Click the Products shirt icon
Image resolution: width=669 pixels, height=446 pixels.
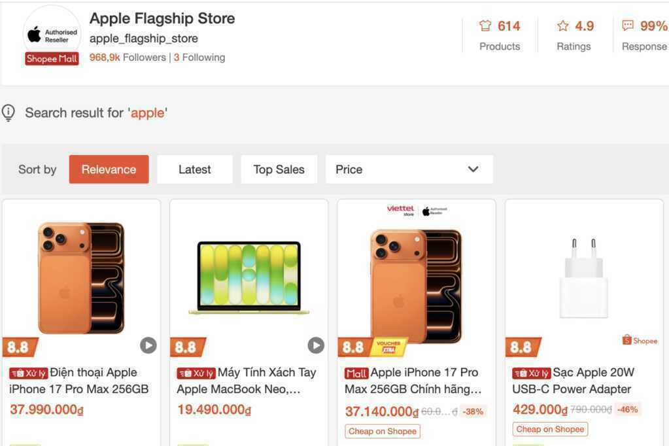[485, 26]
